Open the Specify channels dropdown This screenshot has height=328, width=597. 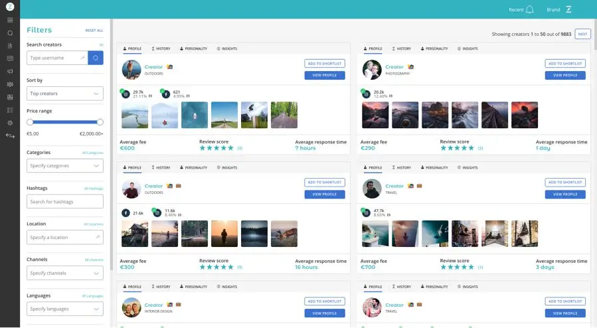[64, 273]
